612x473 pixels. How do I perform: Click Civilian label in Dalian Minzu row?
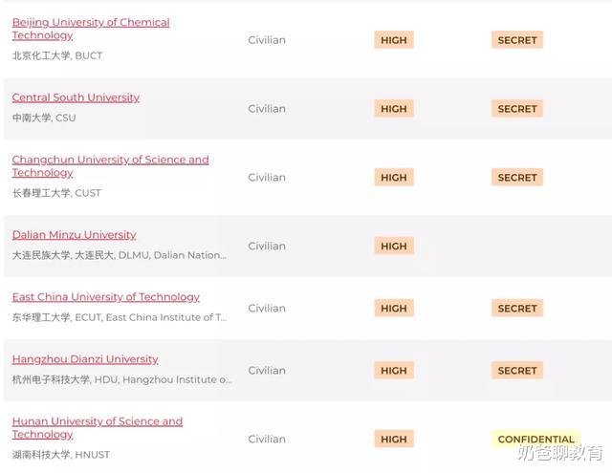click(x=267, y=246)
